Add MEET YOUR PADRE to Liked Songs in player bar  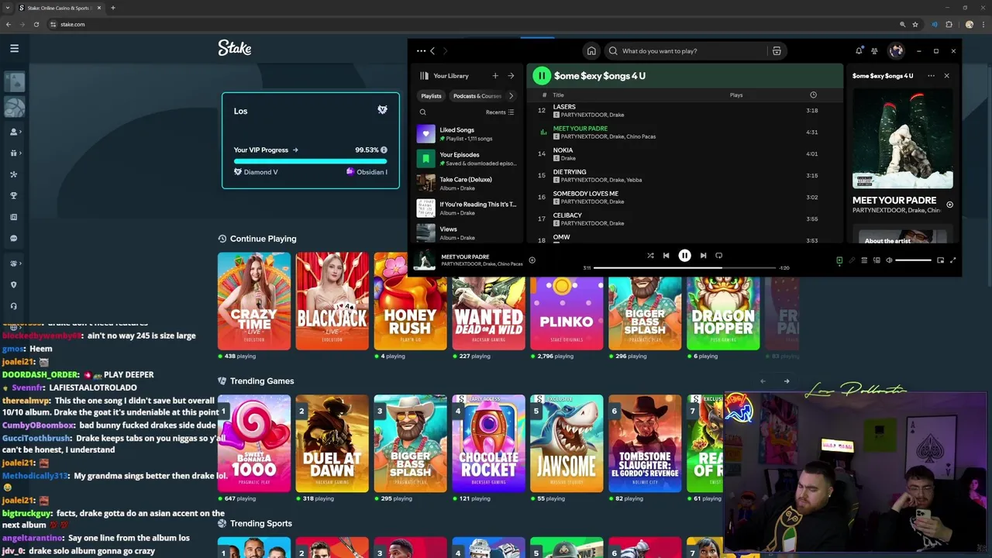pyautogui.click(x=532, y=260)
